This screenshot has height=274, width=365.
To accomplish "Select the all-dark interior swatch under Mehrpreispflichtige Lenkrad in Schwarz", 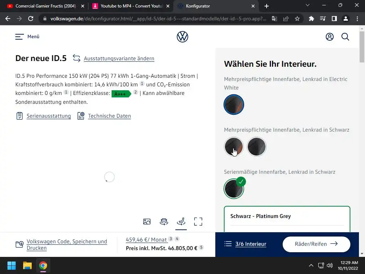I will tap(257, 147).
